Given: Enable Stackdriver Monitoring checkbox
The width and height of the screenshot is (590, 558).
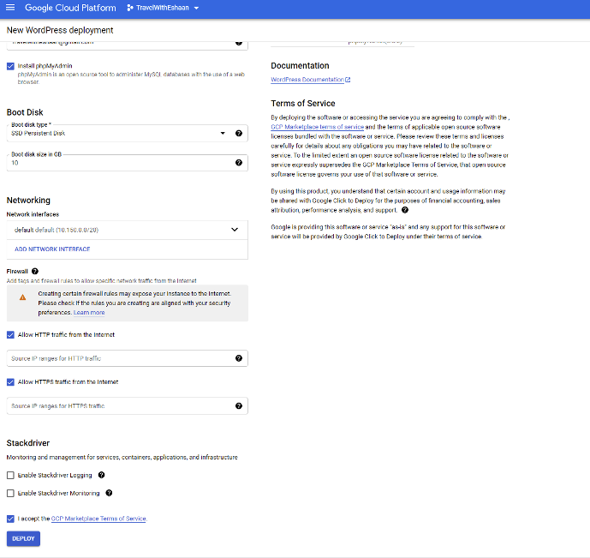Looking at the screenshot, I should (10, 493).
